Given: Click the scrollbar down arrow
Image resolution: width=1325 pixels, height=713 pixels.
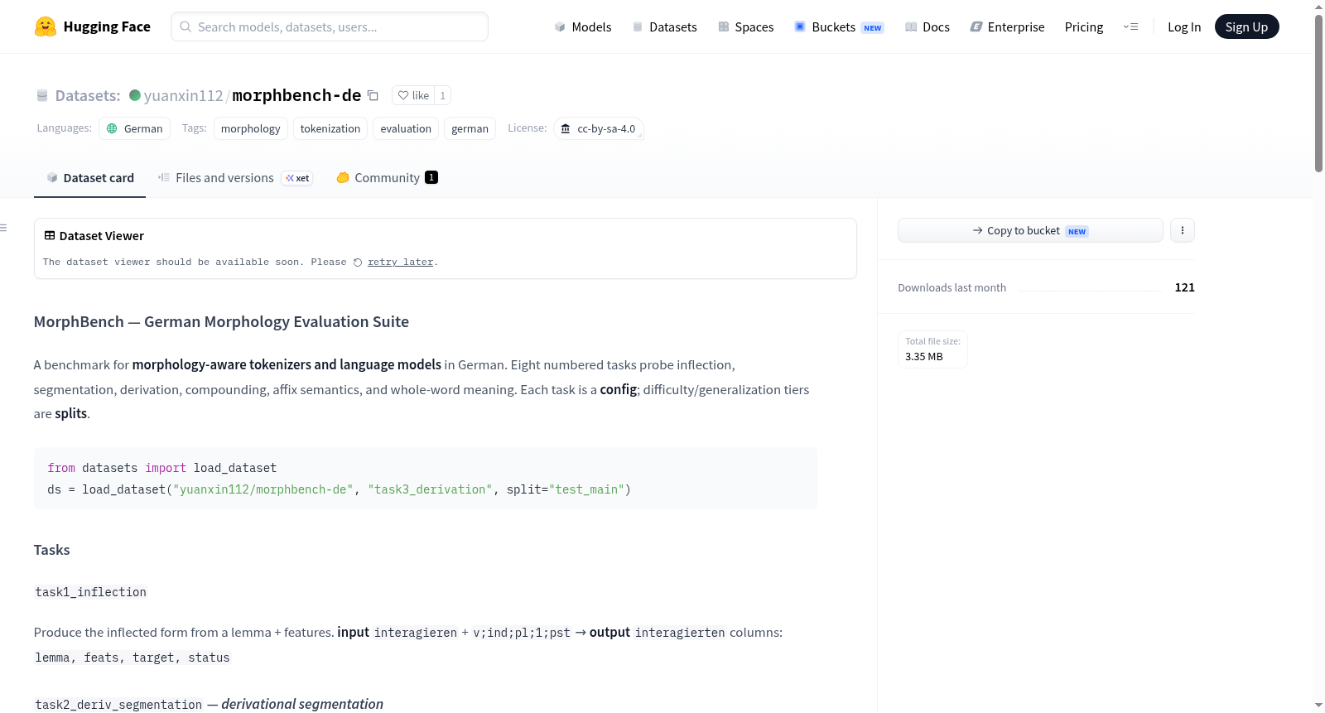Looking at the screenshot, I should [x=1318, y=706].
